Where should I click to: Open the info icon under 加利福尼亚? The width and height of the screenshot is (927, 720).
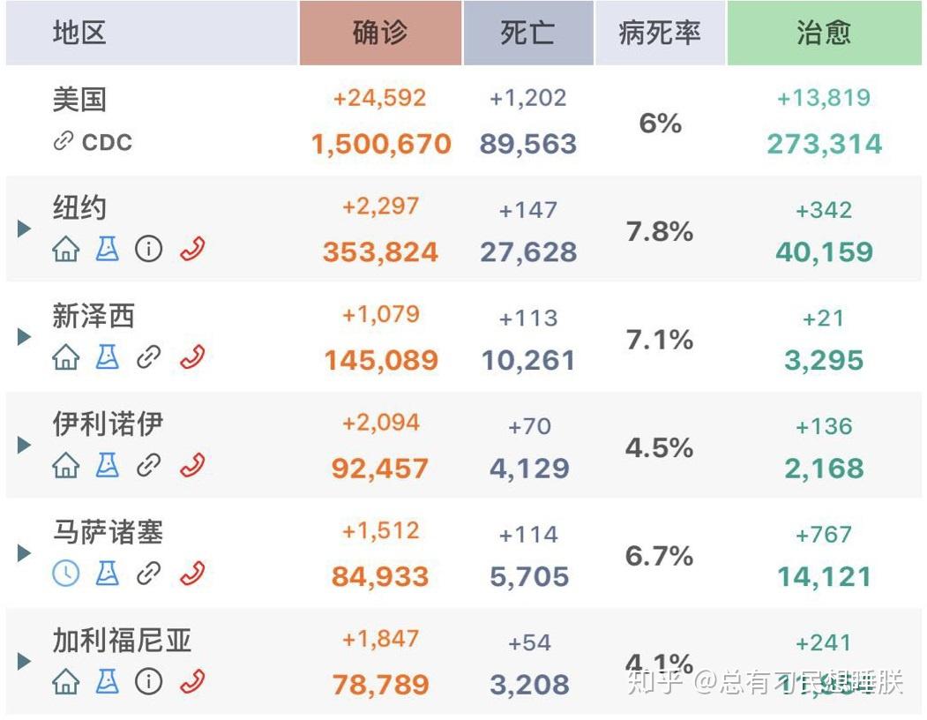point(148,681)
